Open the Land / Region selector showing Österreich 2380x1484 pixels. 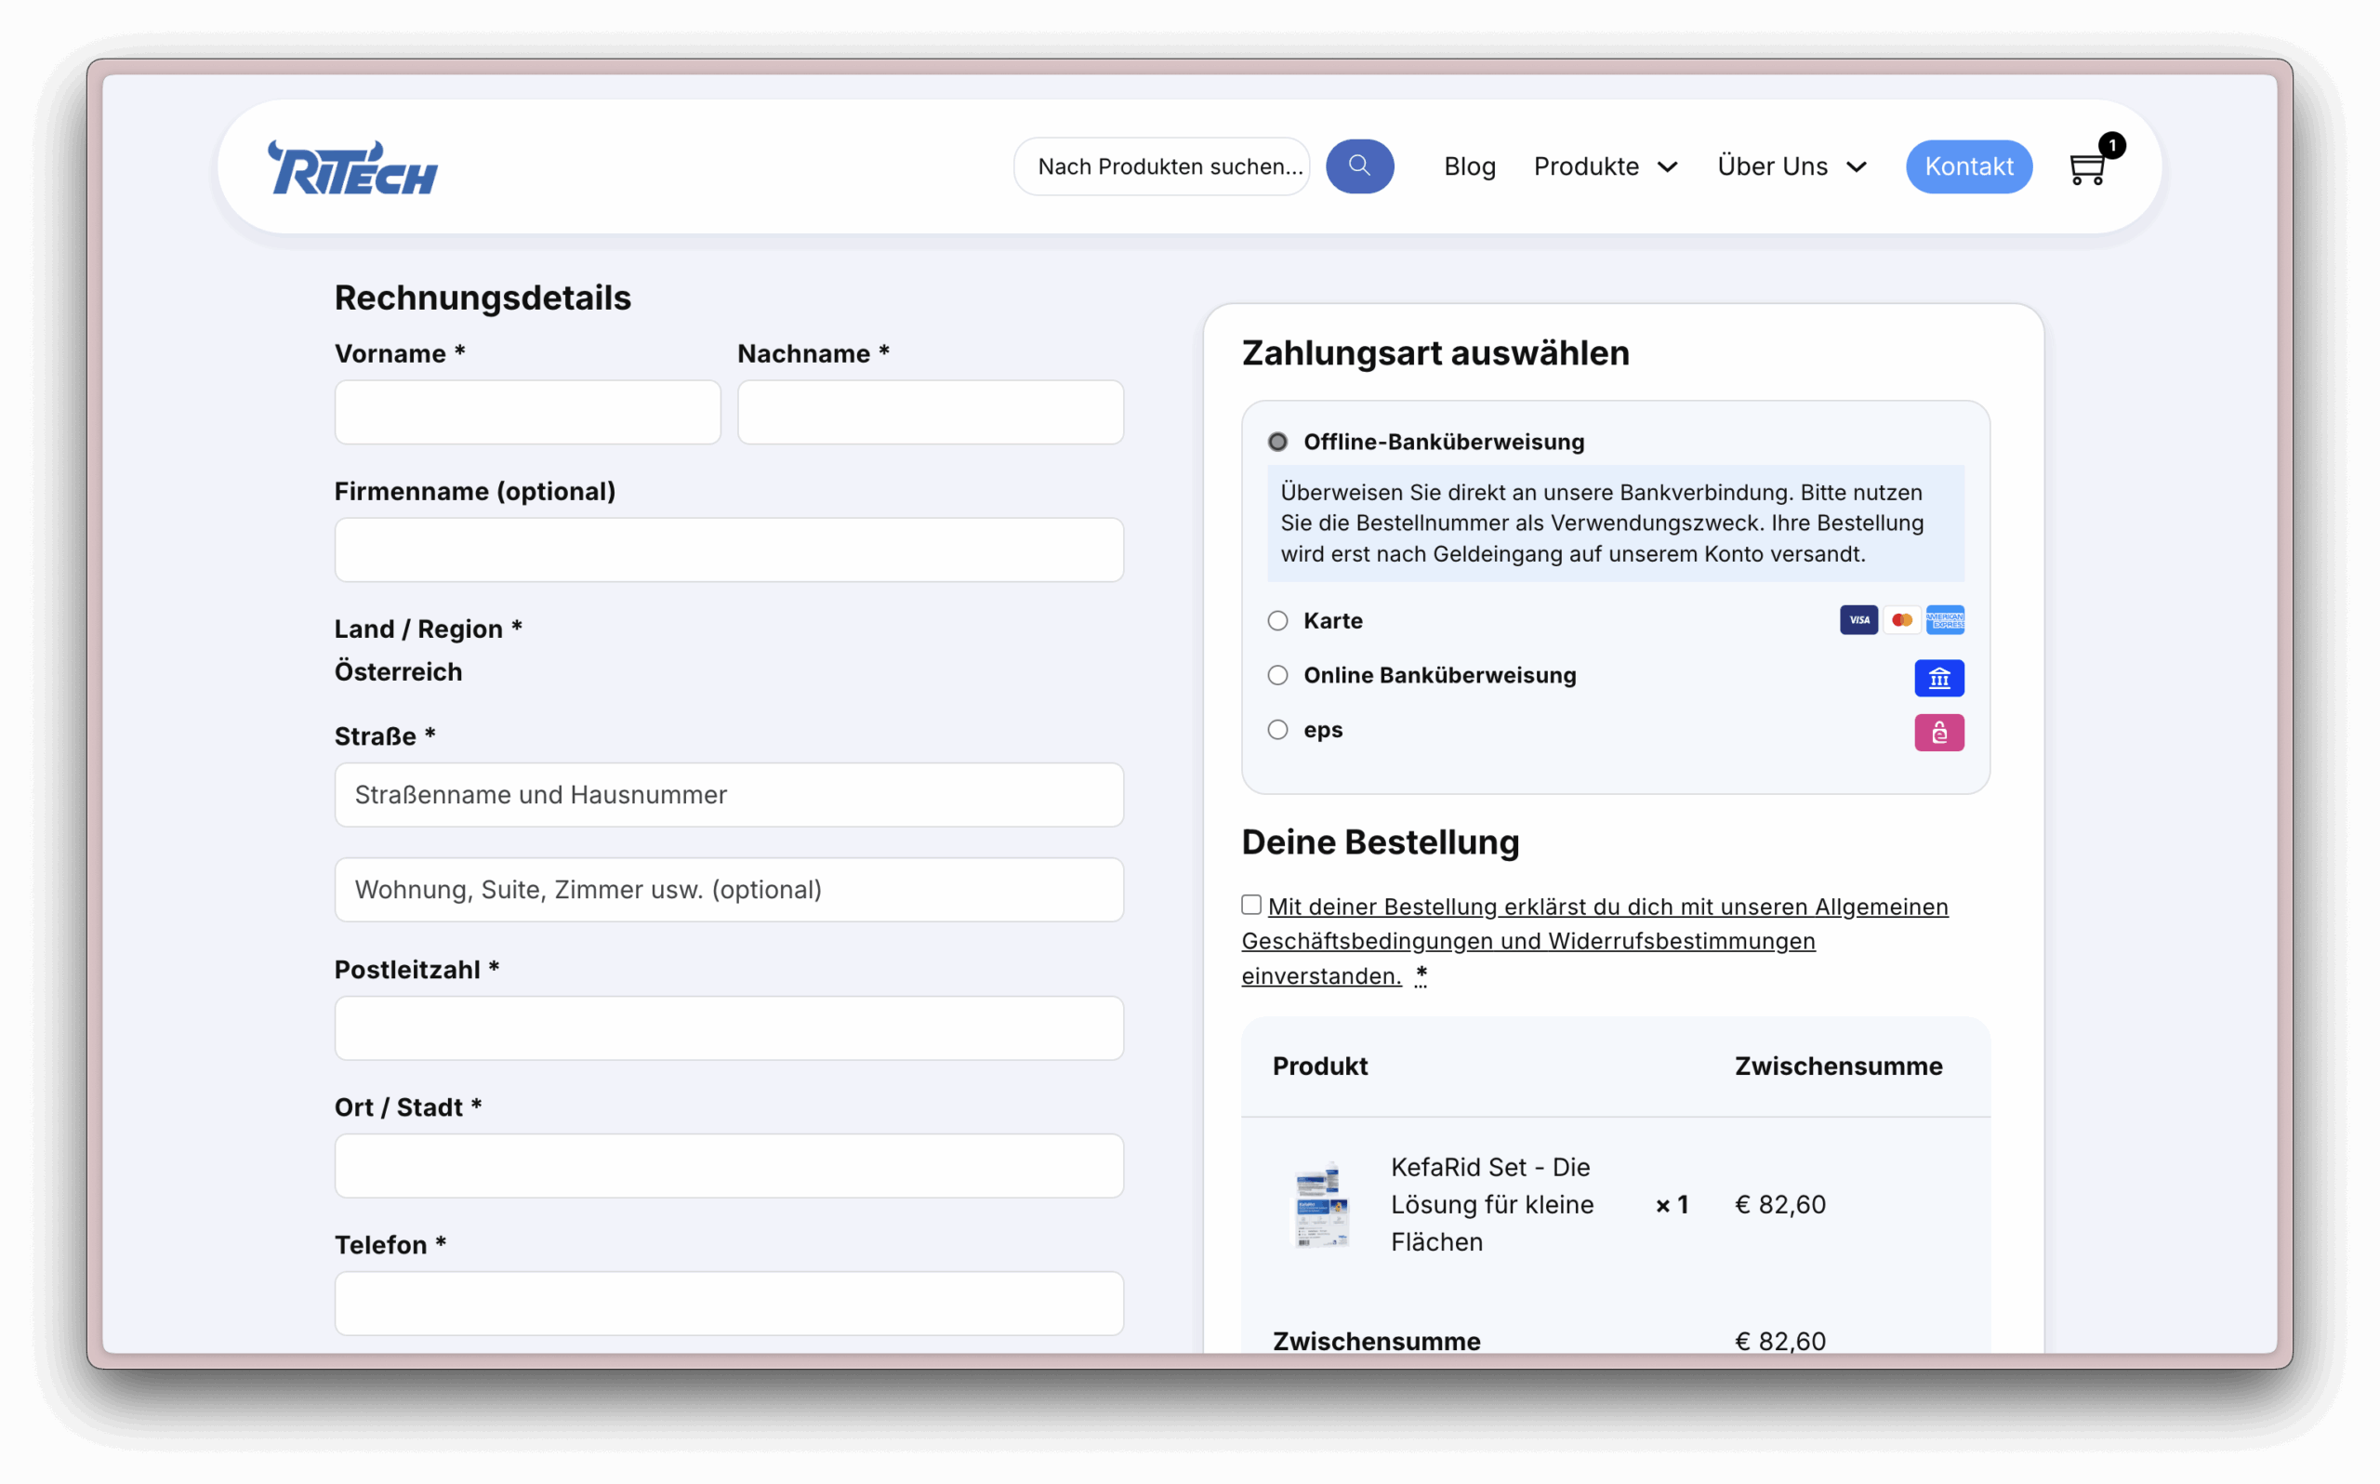[x=398, y=672]
